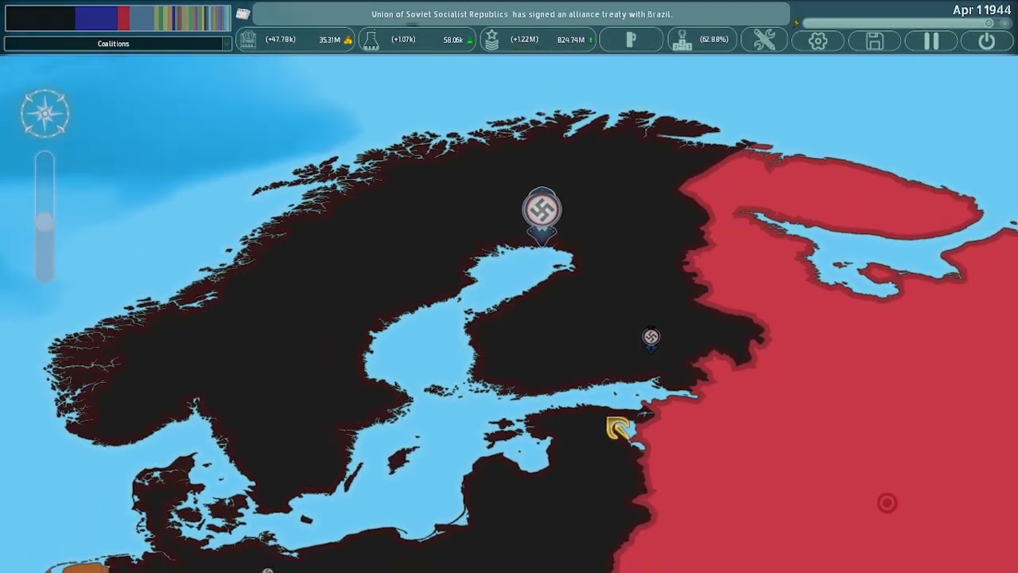The image size is (1018, 573).
Task: Click the lightning bolt speed icon
Action: point(796,23)
